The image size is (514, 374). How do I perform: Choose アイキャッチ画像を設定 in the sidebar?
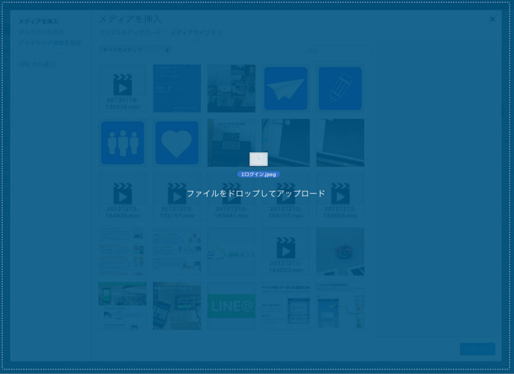(50, 42)
